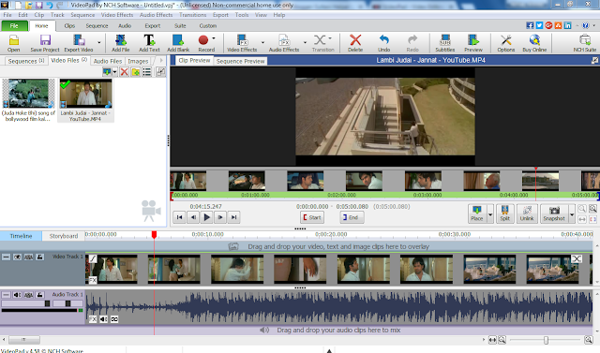Click the Start in-point button
This screenshot has height=353, width=600.
coord(312,217)
